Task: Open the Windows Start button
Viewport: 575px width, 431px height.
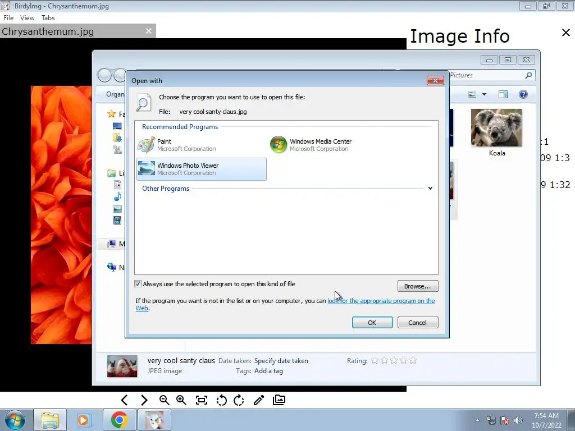Action: tap(15, 420)
